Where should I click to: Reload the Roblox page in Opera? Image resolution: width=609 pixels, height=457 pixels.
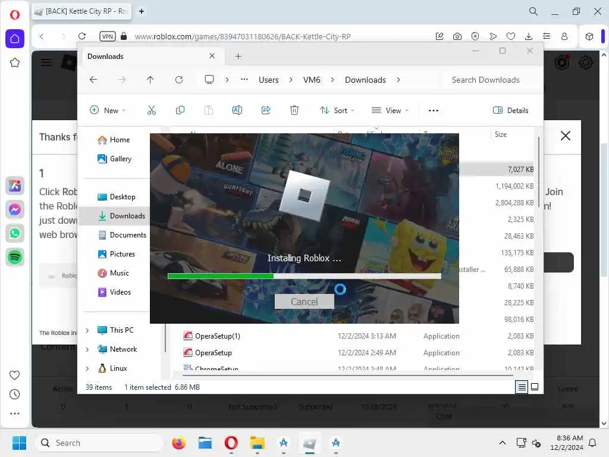82,36
